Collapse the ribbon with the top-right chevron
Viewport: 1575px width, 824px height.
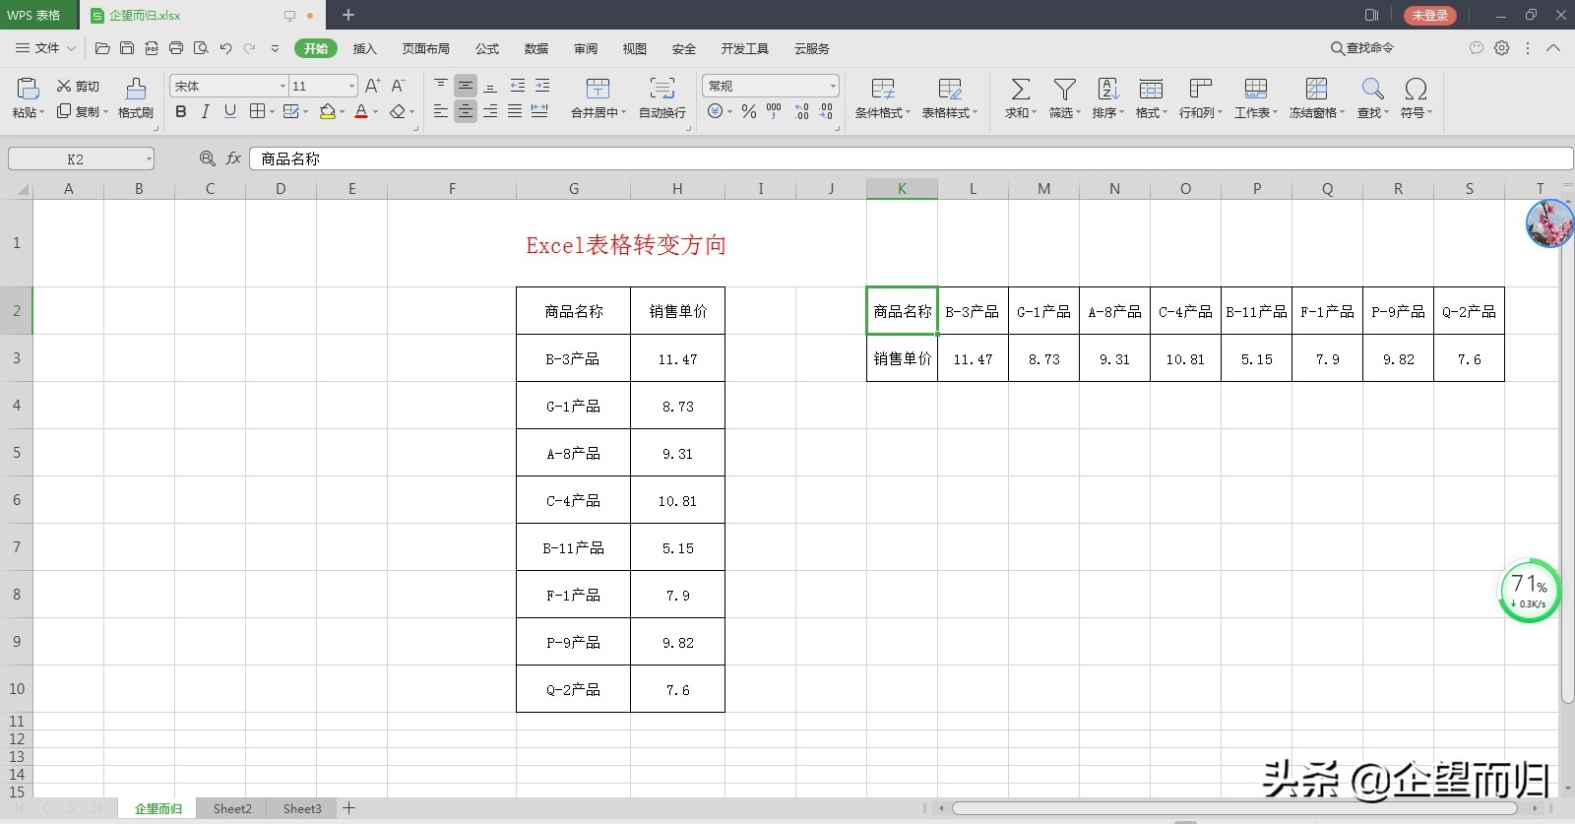click(x=1553, y=48)
